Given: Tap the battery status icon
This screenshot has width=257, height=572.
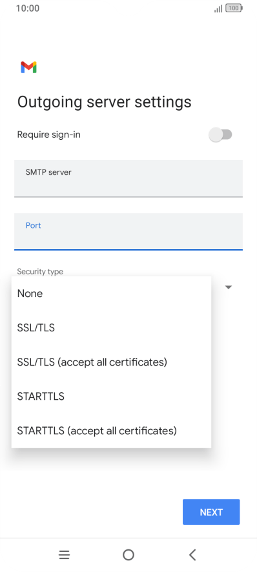Looking at the screenshot, I should [x=234, y=8].
